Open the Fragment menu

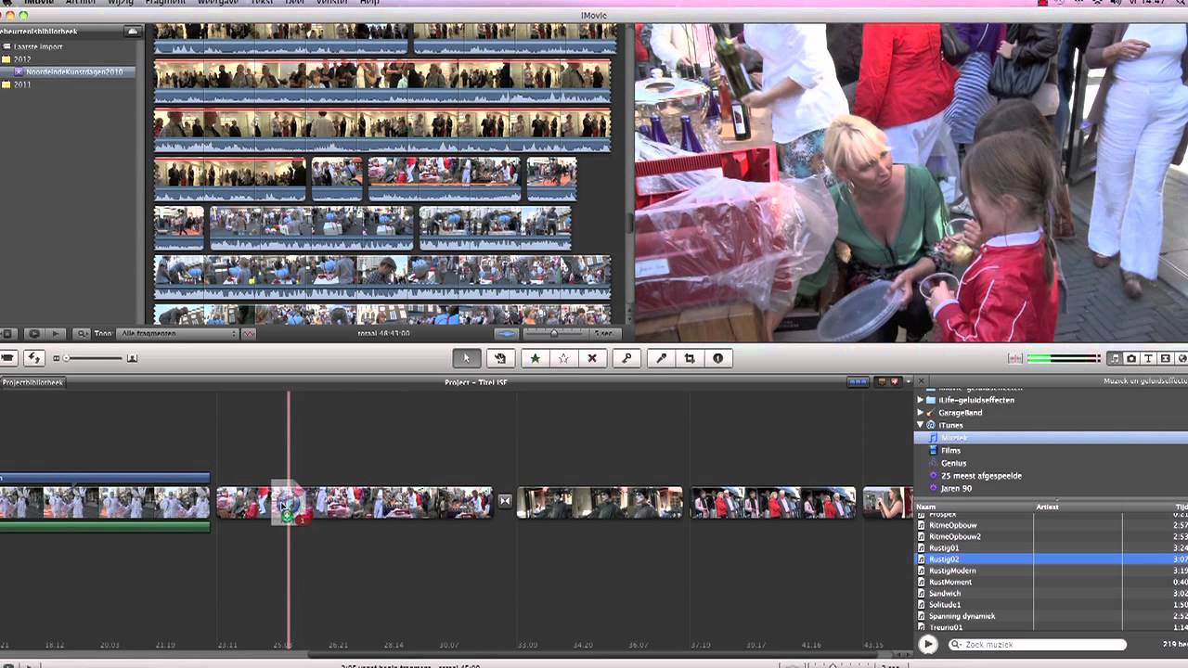pyautogui.click(x=165, y=3)
